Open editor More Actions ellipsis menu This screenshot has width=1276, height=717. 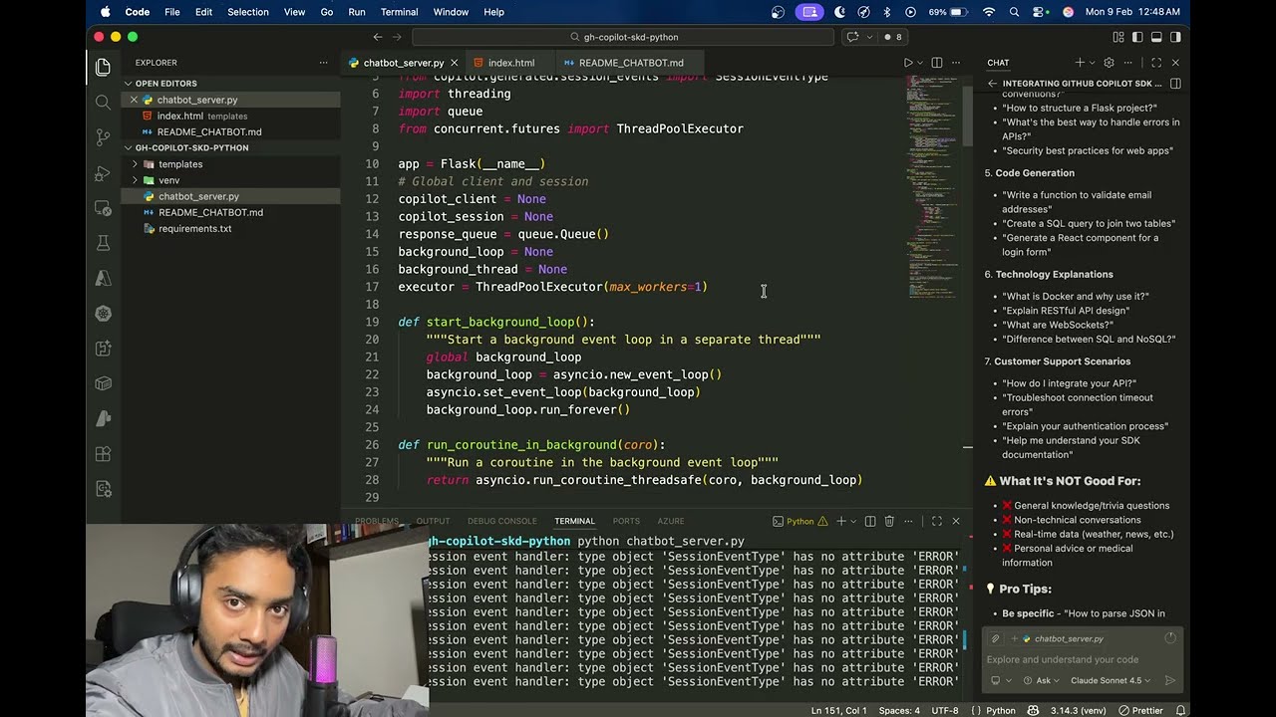coord(956,63)
